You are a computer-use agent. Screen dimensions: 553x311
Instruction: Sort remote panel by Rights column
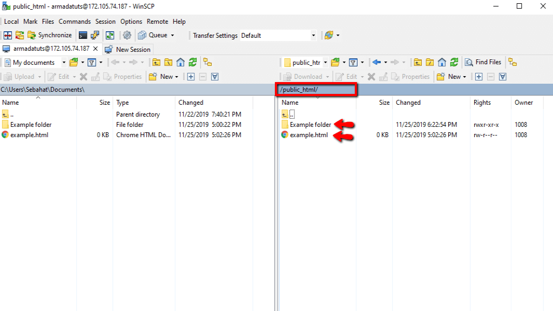[490, 103]
